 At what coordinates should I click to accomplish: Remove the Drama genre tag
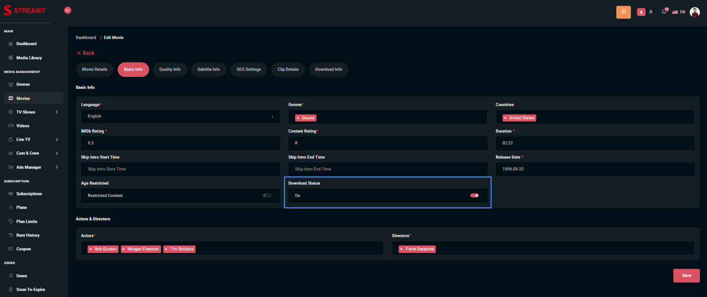point(298,118)
